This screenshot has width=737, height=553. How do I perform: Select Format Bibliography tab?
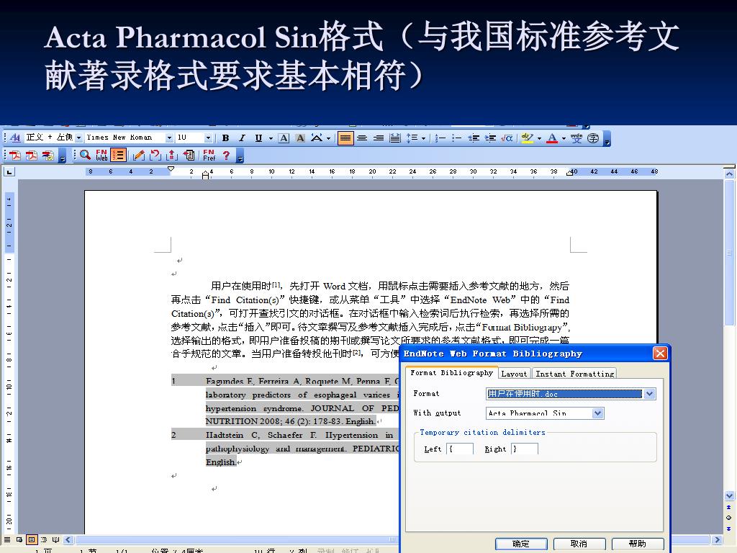[x=451, y=372]
